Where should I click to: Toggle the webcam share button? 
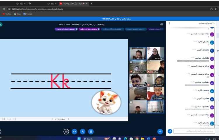[x=74, y=132]
